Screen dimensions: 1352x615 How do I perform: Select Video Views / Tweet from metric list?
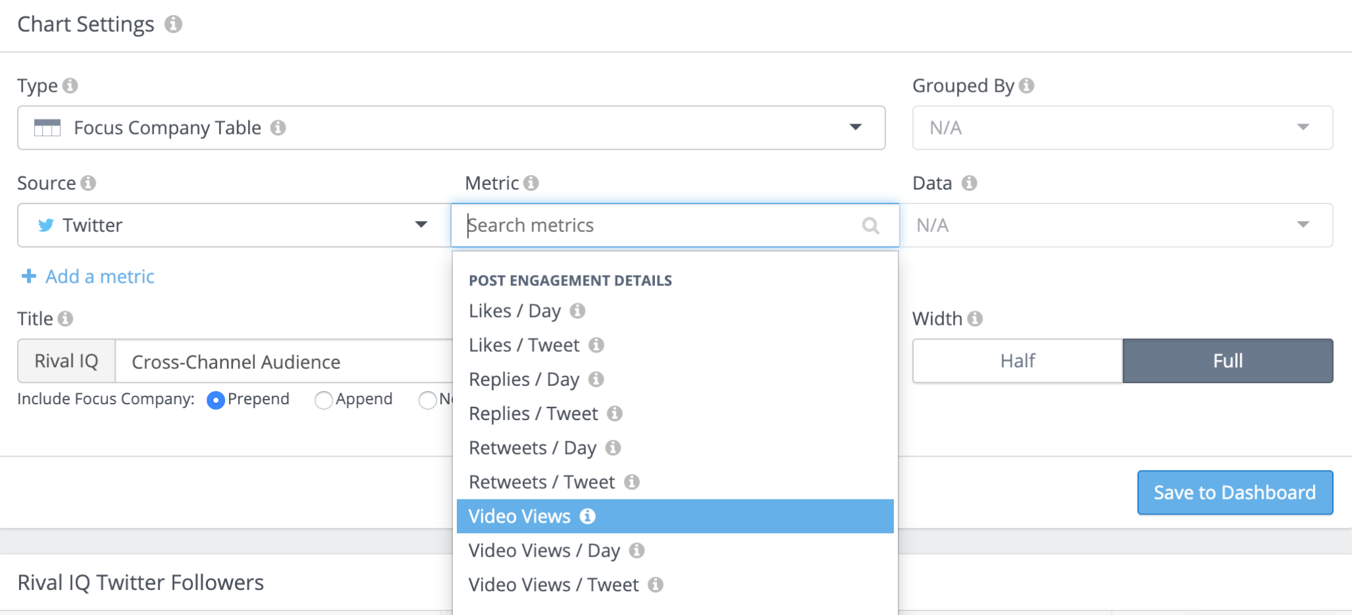552,584
